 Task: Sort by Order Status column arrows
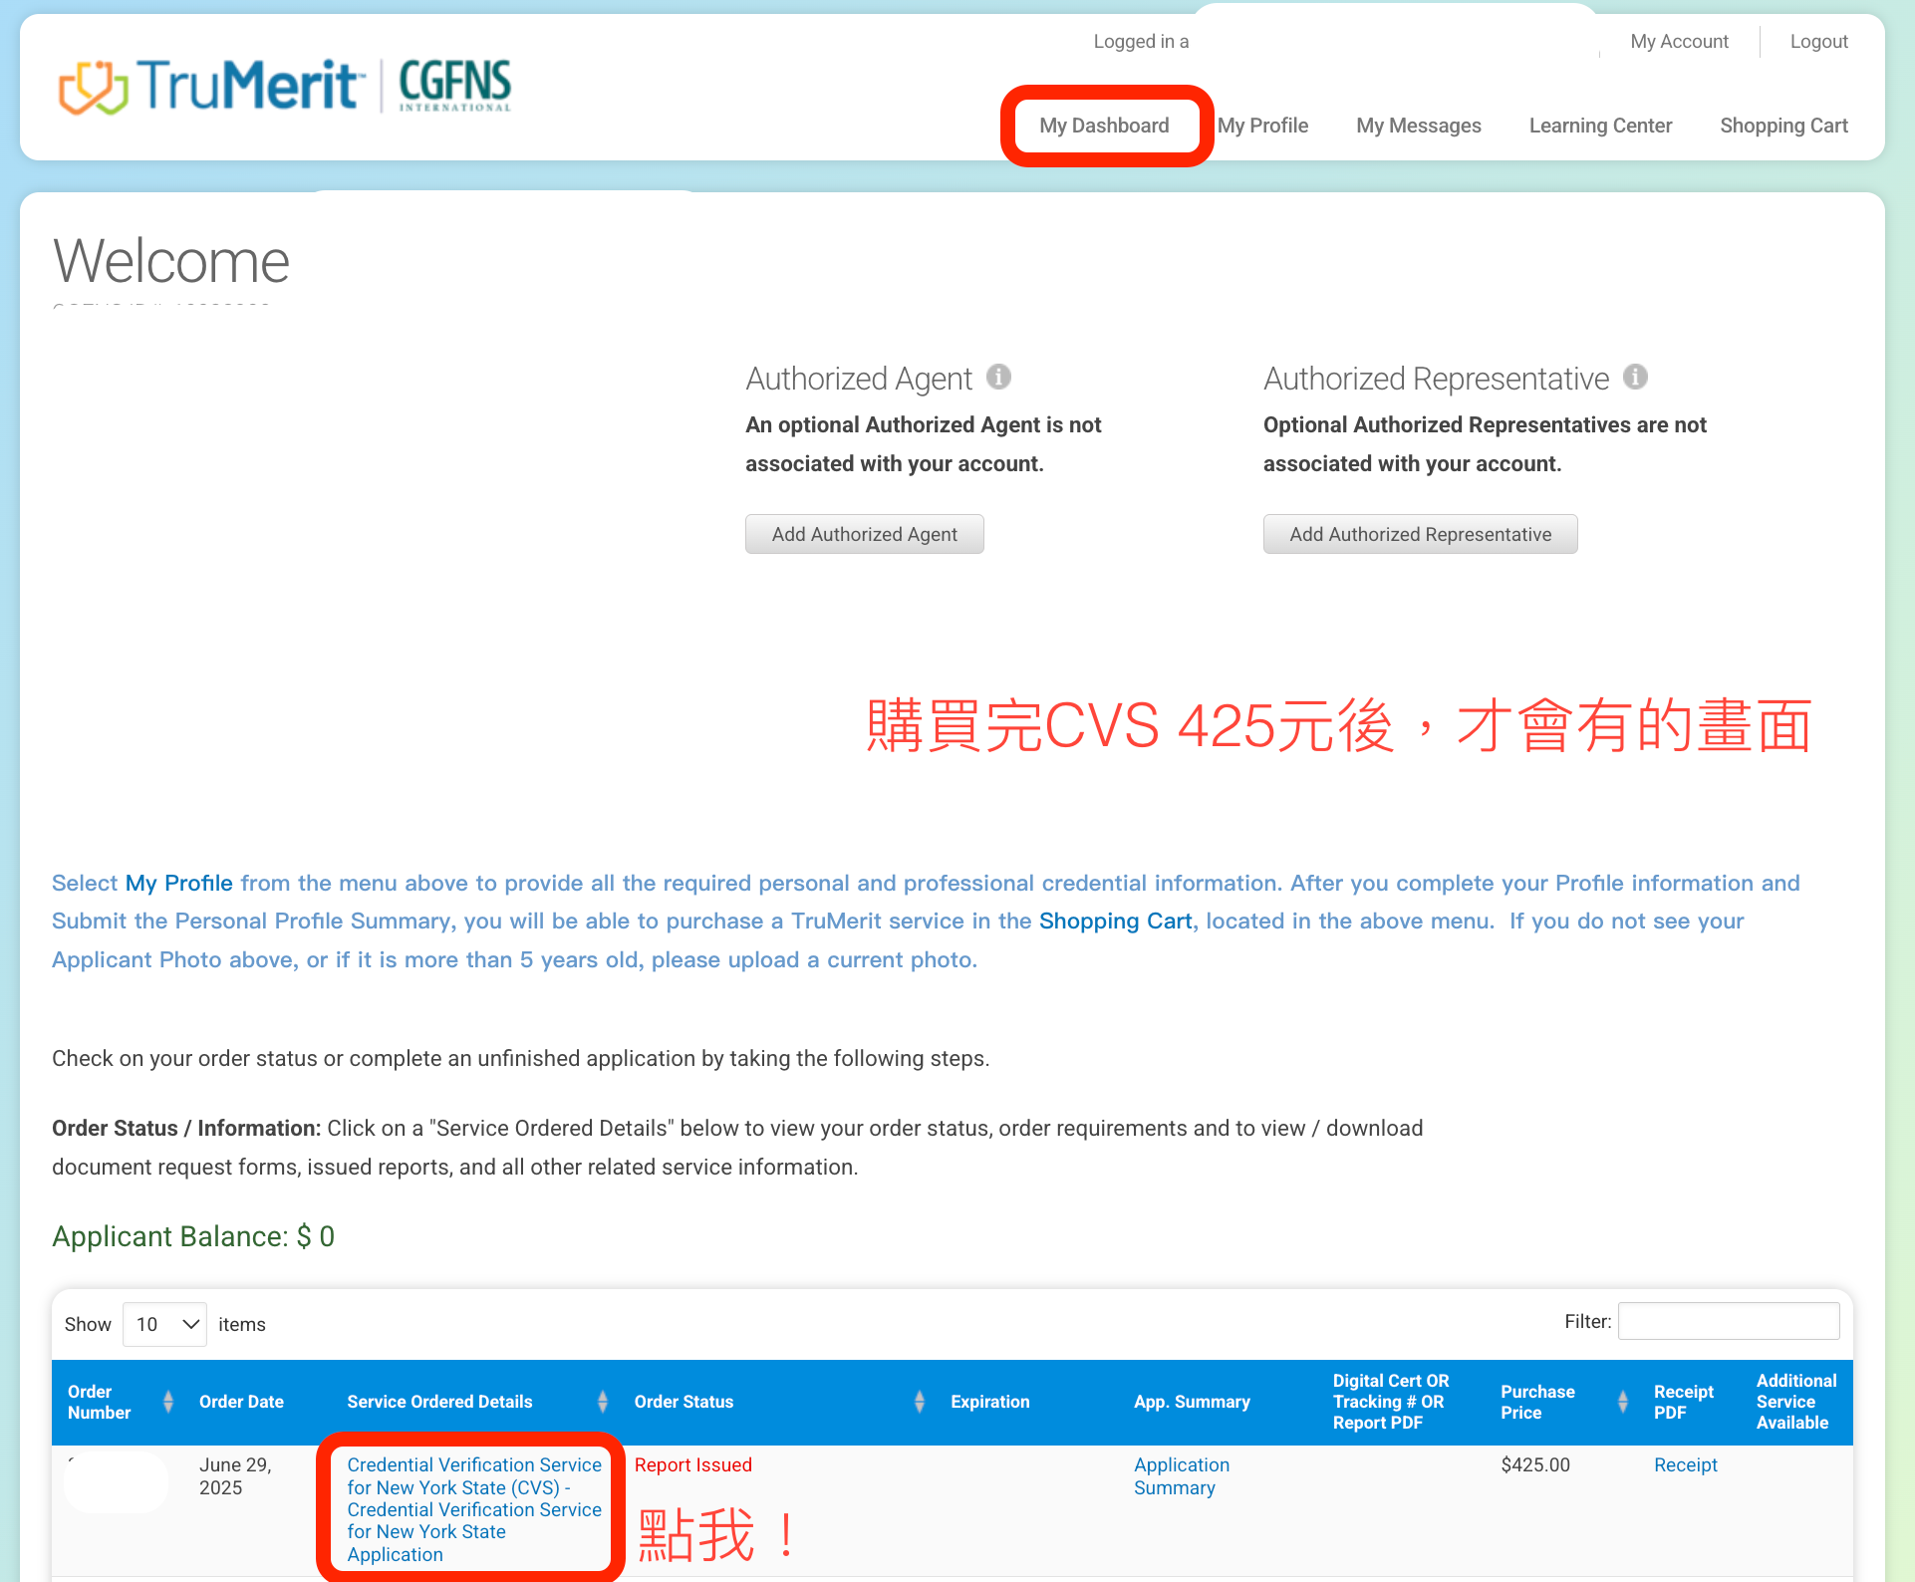[919, 1402]
